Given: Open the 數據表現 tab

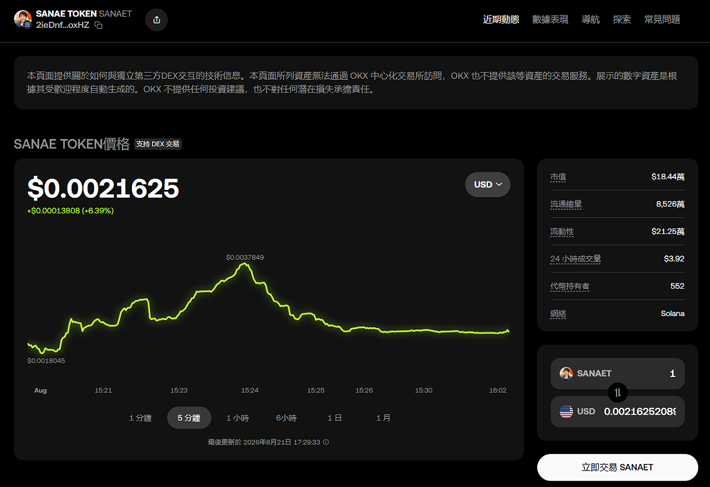Looking at the screenshot, I should coord(550,20).
